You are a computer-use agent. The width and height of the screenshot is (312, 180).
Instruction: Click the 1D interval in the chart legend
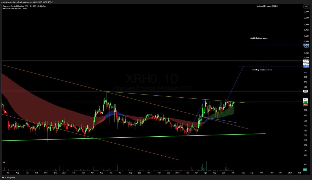pyautogui.click(x=30, y=6)
